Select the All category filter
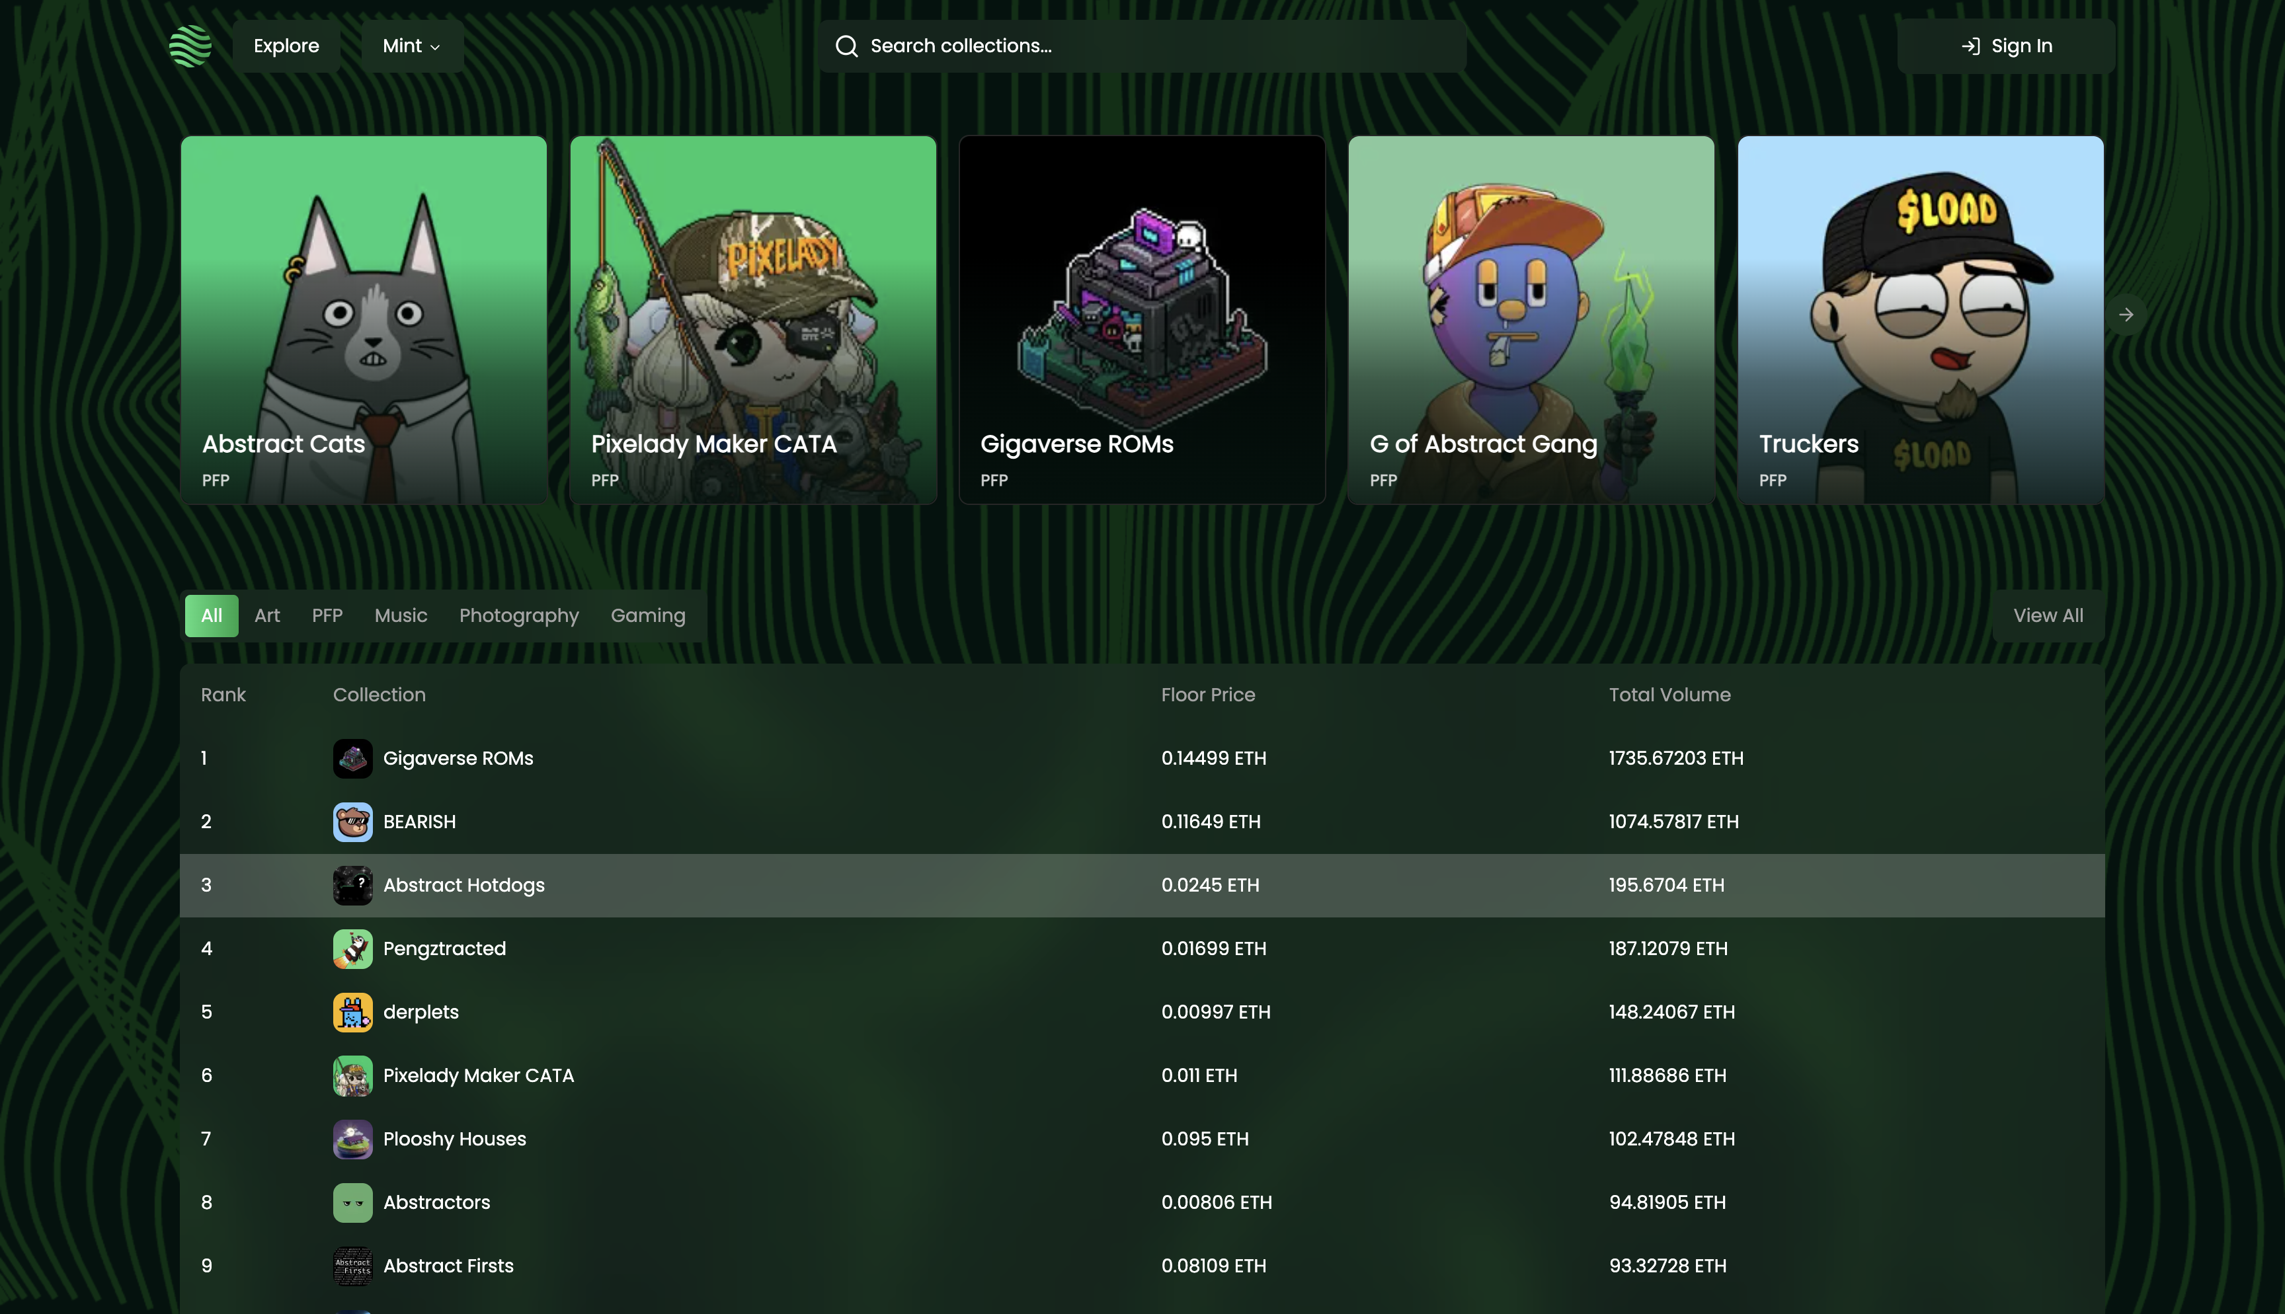 (211, 615)
